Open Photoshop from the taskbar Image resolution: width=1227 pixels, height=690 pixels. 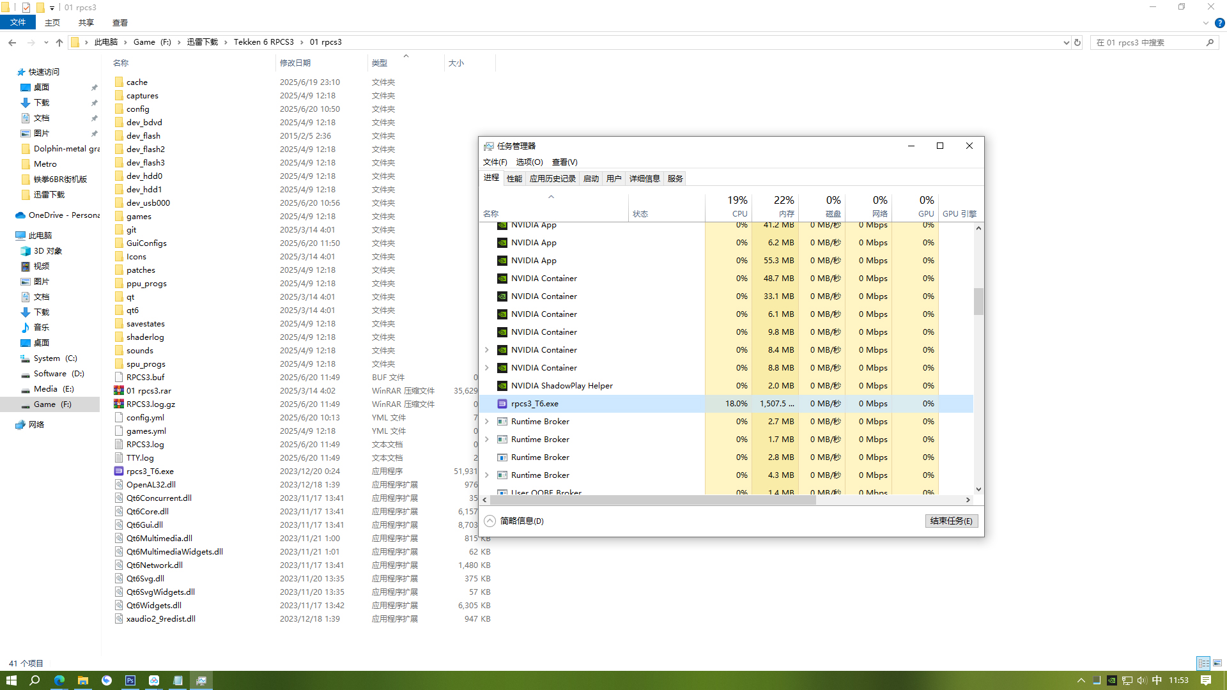coord(130,680)
